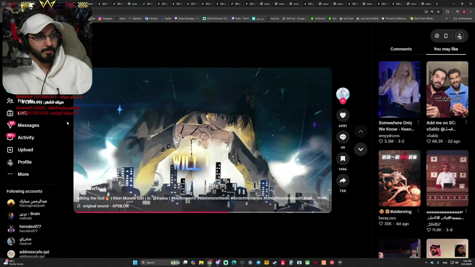475x267 pixels.
Task: Open the card clash football bookmark
Action: click(x=367, y=19)
